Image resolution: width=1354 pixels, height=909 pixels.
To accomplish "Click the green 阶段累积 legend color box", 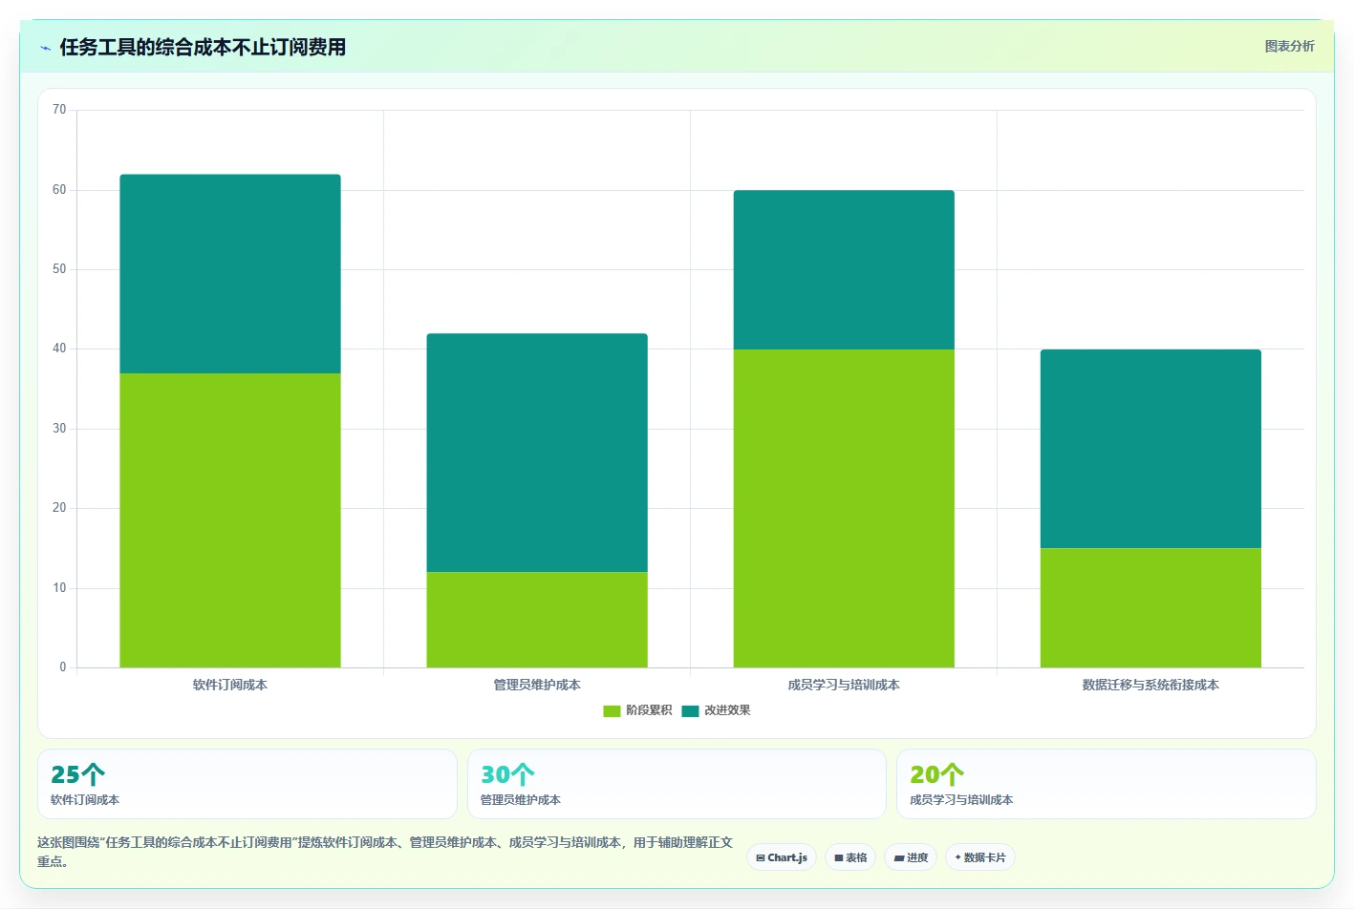I will [612, 710].
